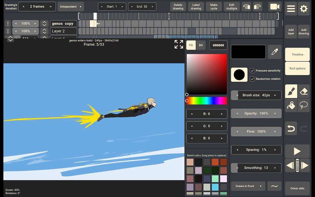The height and width of the screenshot is (197, 315).
Task: Enter fullscreen canvas view
Action: click(x=179, y=44)
